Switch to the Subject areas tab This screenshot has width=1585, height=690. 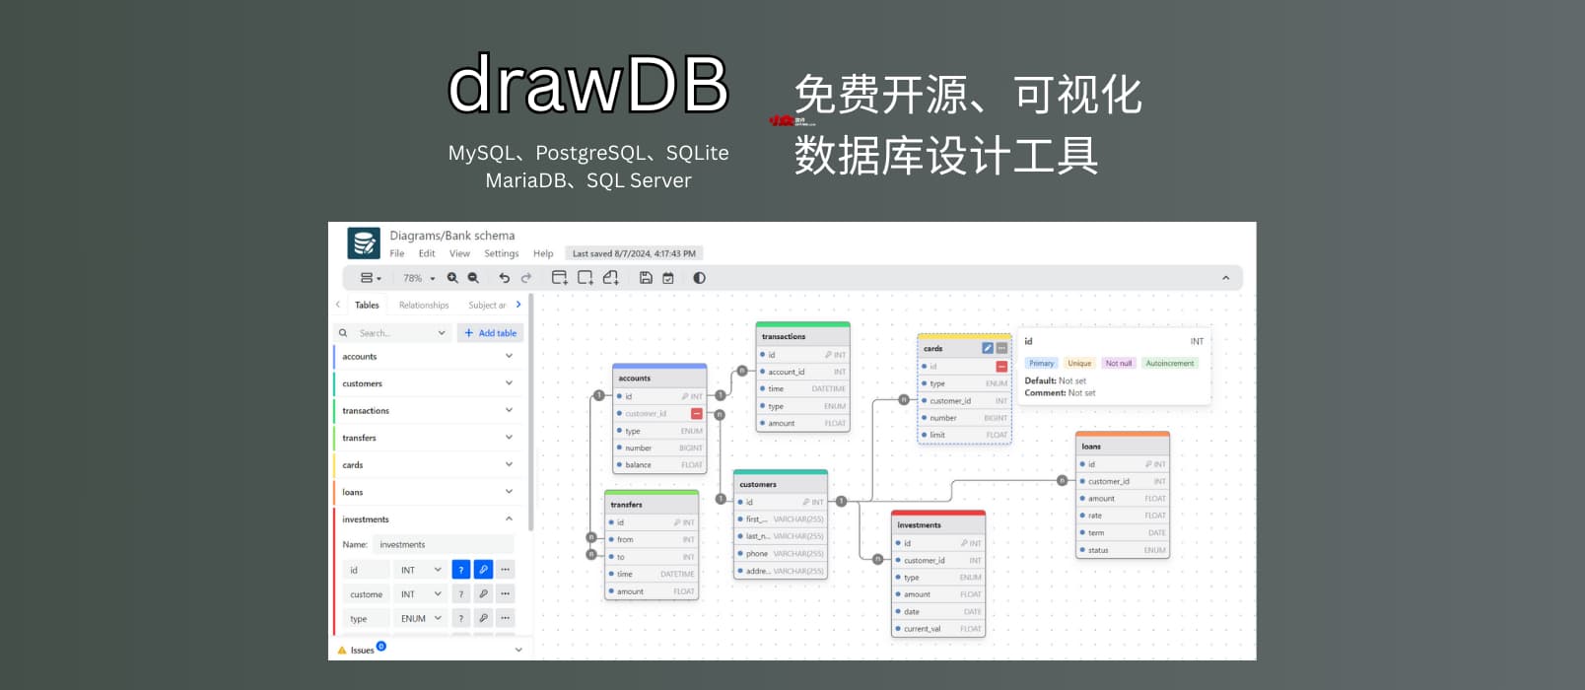pyautogui.click(x=487, y=306)
